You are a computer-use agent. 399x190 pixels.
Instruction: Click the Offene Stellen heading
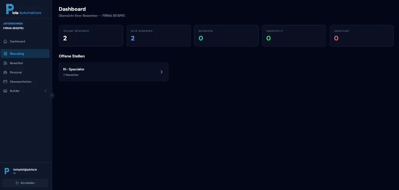pos(72,56)
